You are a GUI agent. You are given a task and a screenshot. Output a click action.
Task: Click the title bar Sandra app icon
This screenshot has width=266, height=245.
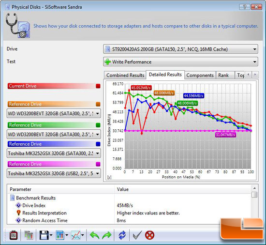pyautogui.click(x=7, y=7)
